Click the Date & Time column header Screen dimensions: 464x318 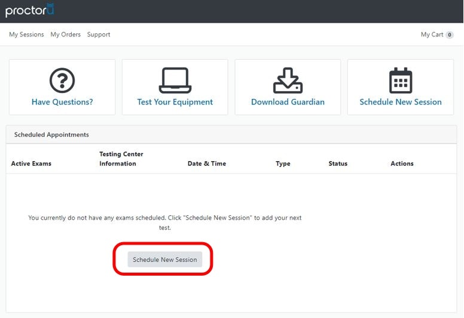(207, 163)
